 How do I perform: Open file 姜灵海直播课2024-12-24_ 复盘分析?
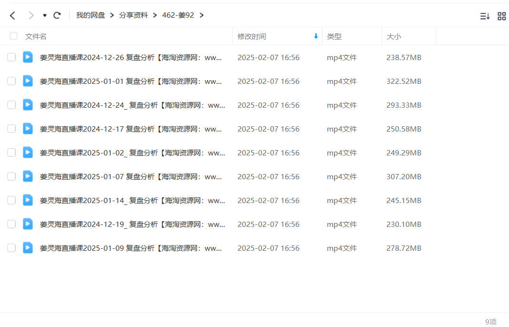(x=133, y=105)
